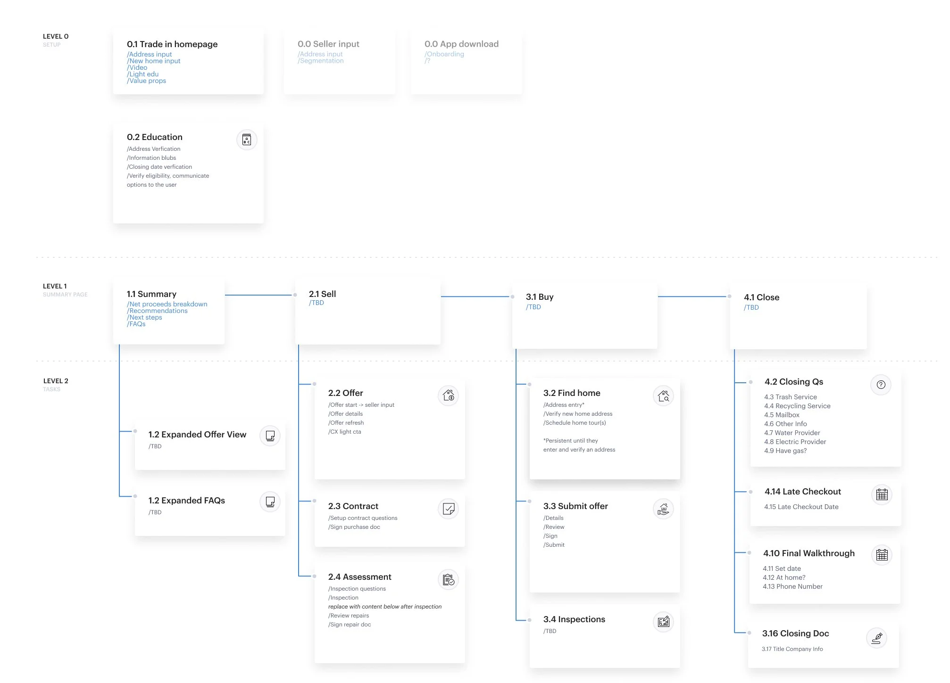950x683 pixels.
Task: Click the calendar icon on 4.10 Final Walkthrough
Action: click(x=882, y=555)
